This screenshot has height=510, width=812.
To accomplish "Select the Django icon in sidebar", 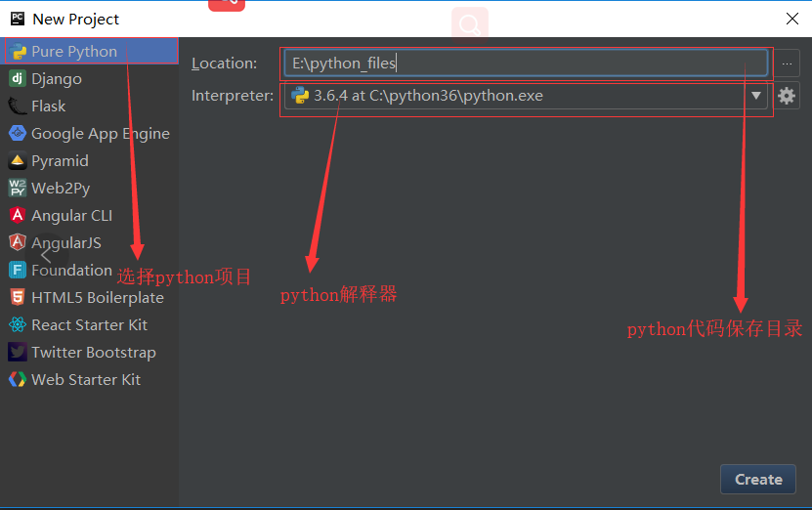I will pyautogui.click(x=18, y=79).
